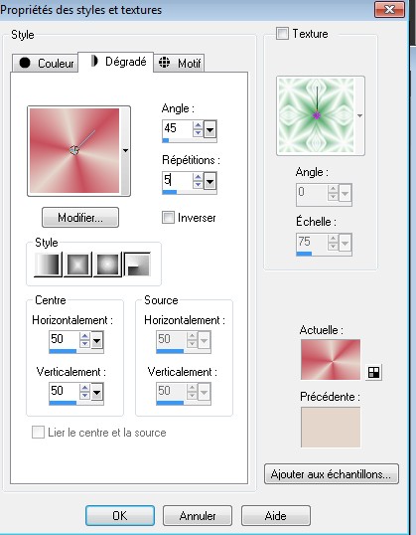Click the Précédente color swatch

pos(331,427)
